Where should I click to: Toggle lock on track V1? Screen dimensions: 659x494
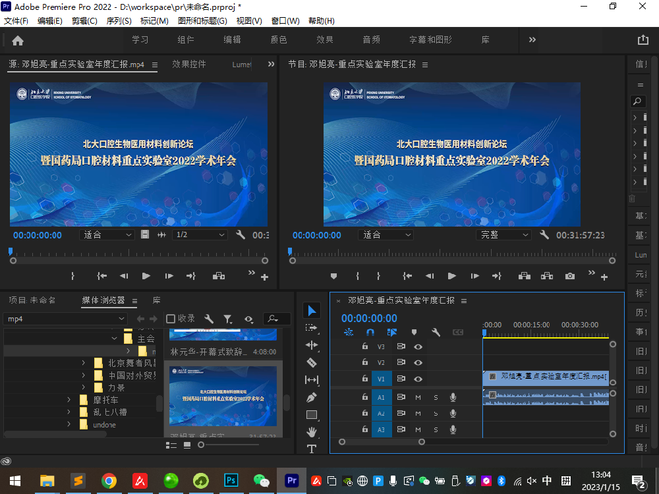365,379
